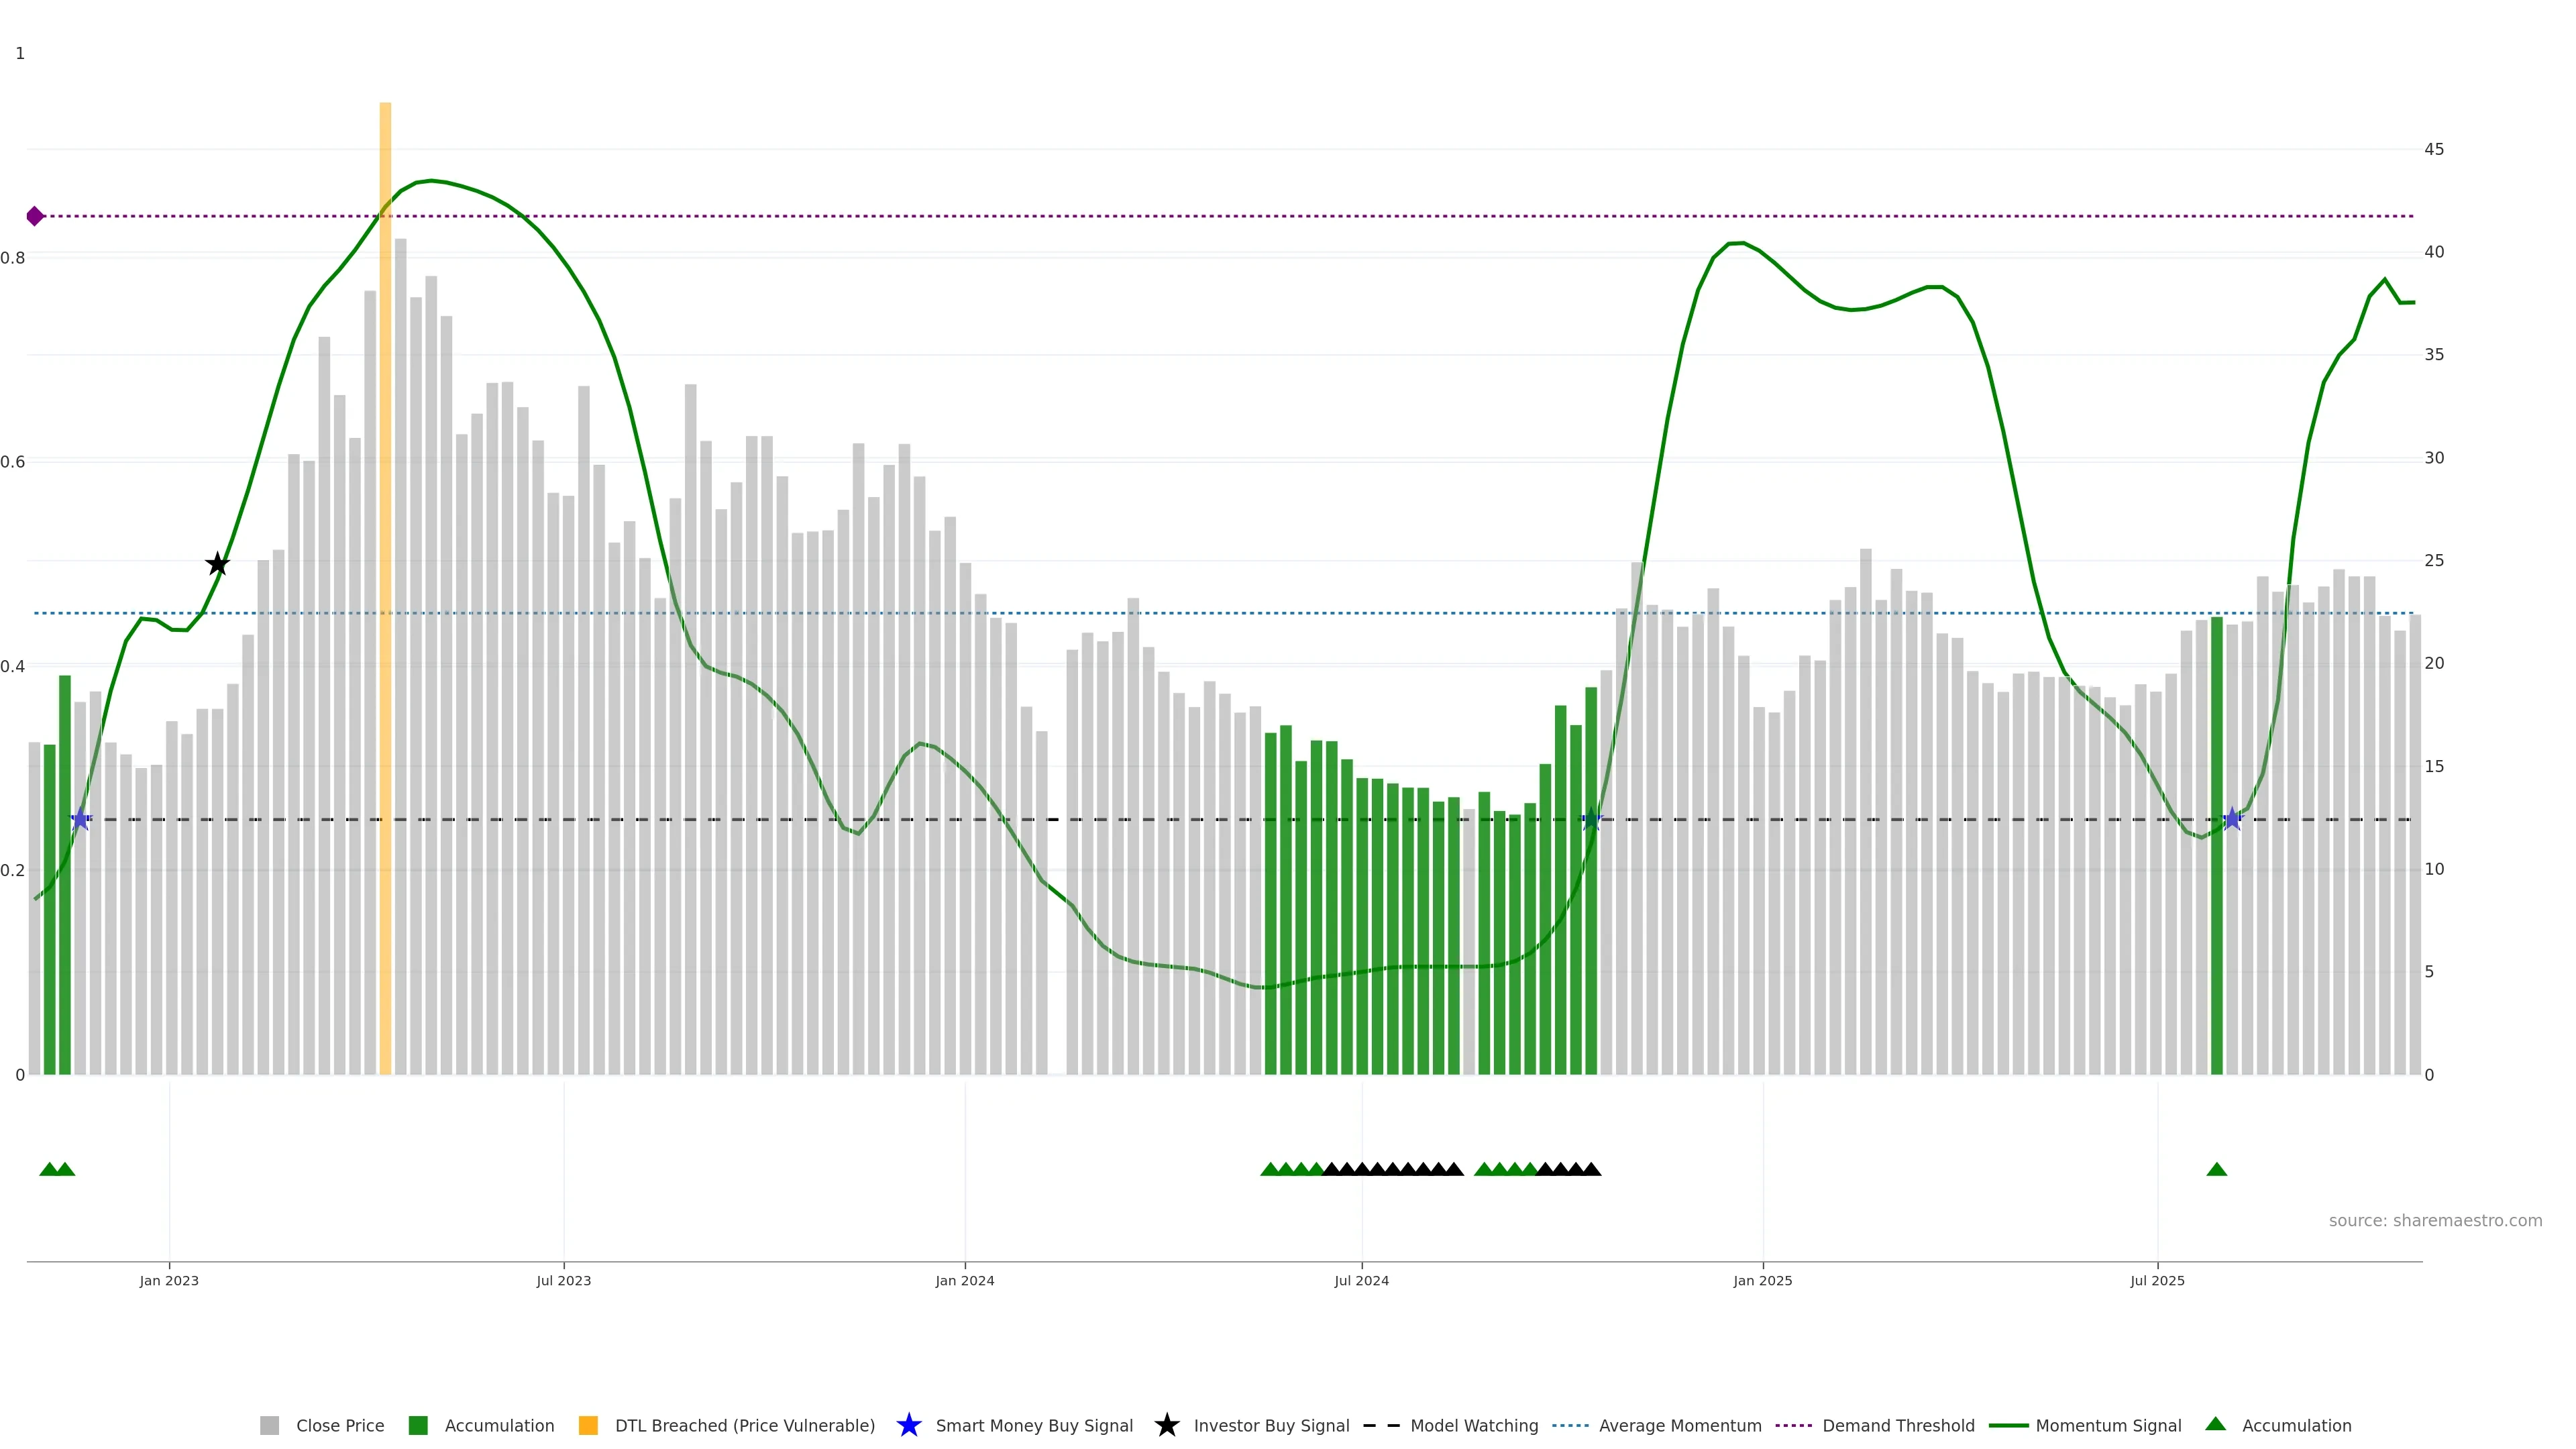This screenshot has width=2576, height=1449.
Task: Click the green Accumulation triangle legend icon
Action: (2215, 1424)
